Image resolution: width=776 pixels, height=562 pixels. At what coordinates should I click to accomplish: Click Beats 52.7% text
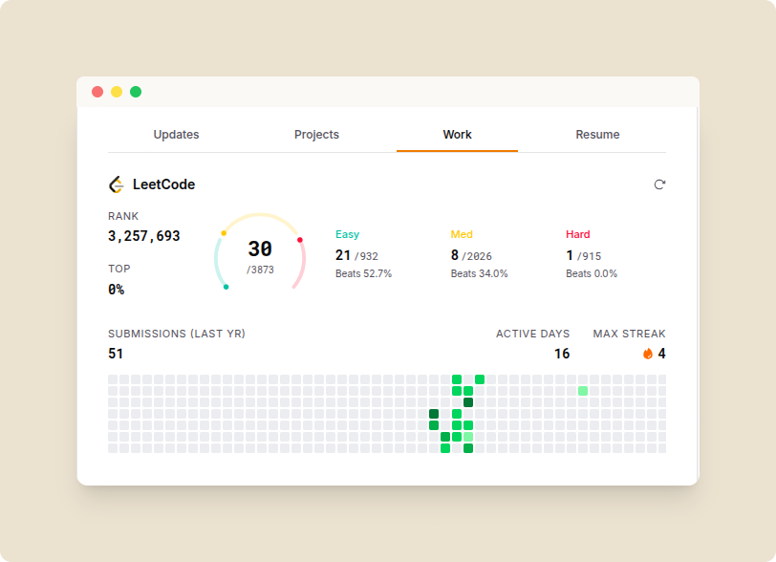click(364, 273)
